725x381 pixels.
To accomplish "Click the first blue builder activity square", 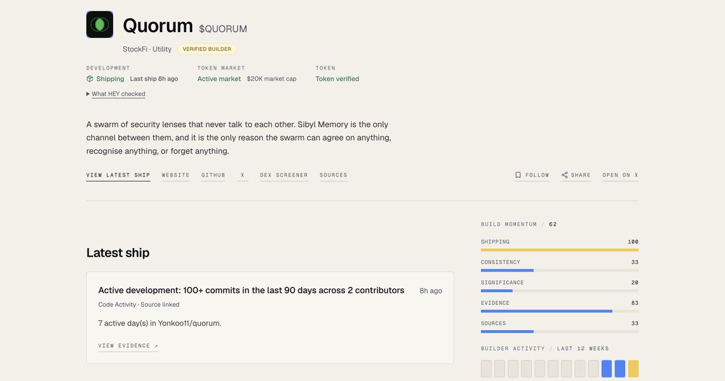I will pyautogui.click(x=607, y=369).
